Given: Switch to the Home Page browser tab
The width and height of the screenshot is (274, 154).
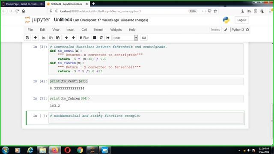Looking at the screenshot, I should click(21, 4).
